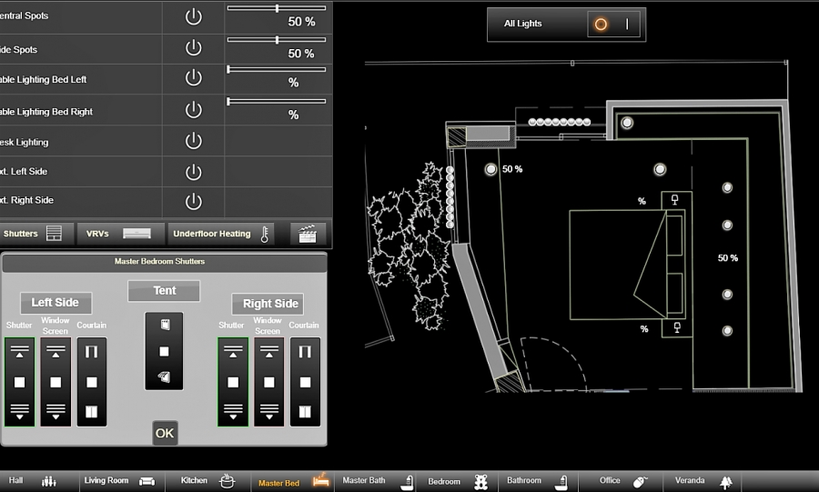
Task: Close the left side curtain
Action: [91, 412]
